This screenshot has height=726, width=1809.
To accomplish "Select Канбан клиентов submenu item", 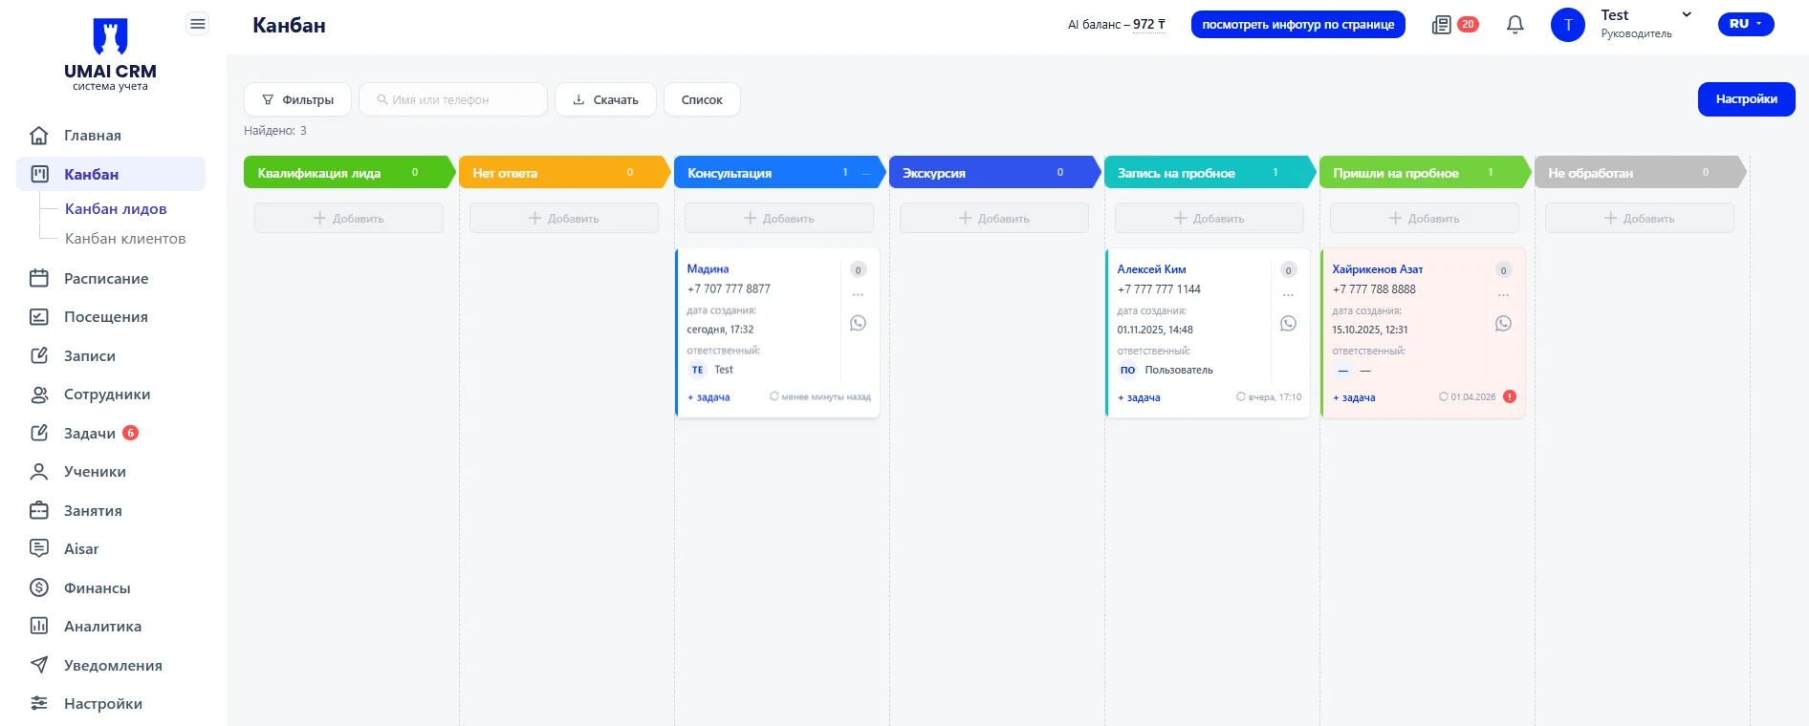I will pyautogui.click(x=124, y=239).
